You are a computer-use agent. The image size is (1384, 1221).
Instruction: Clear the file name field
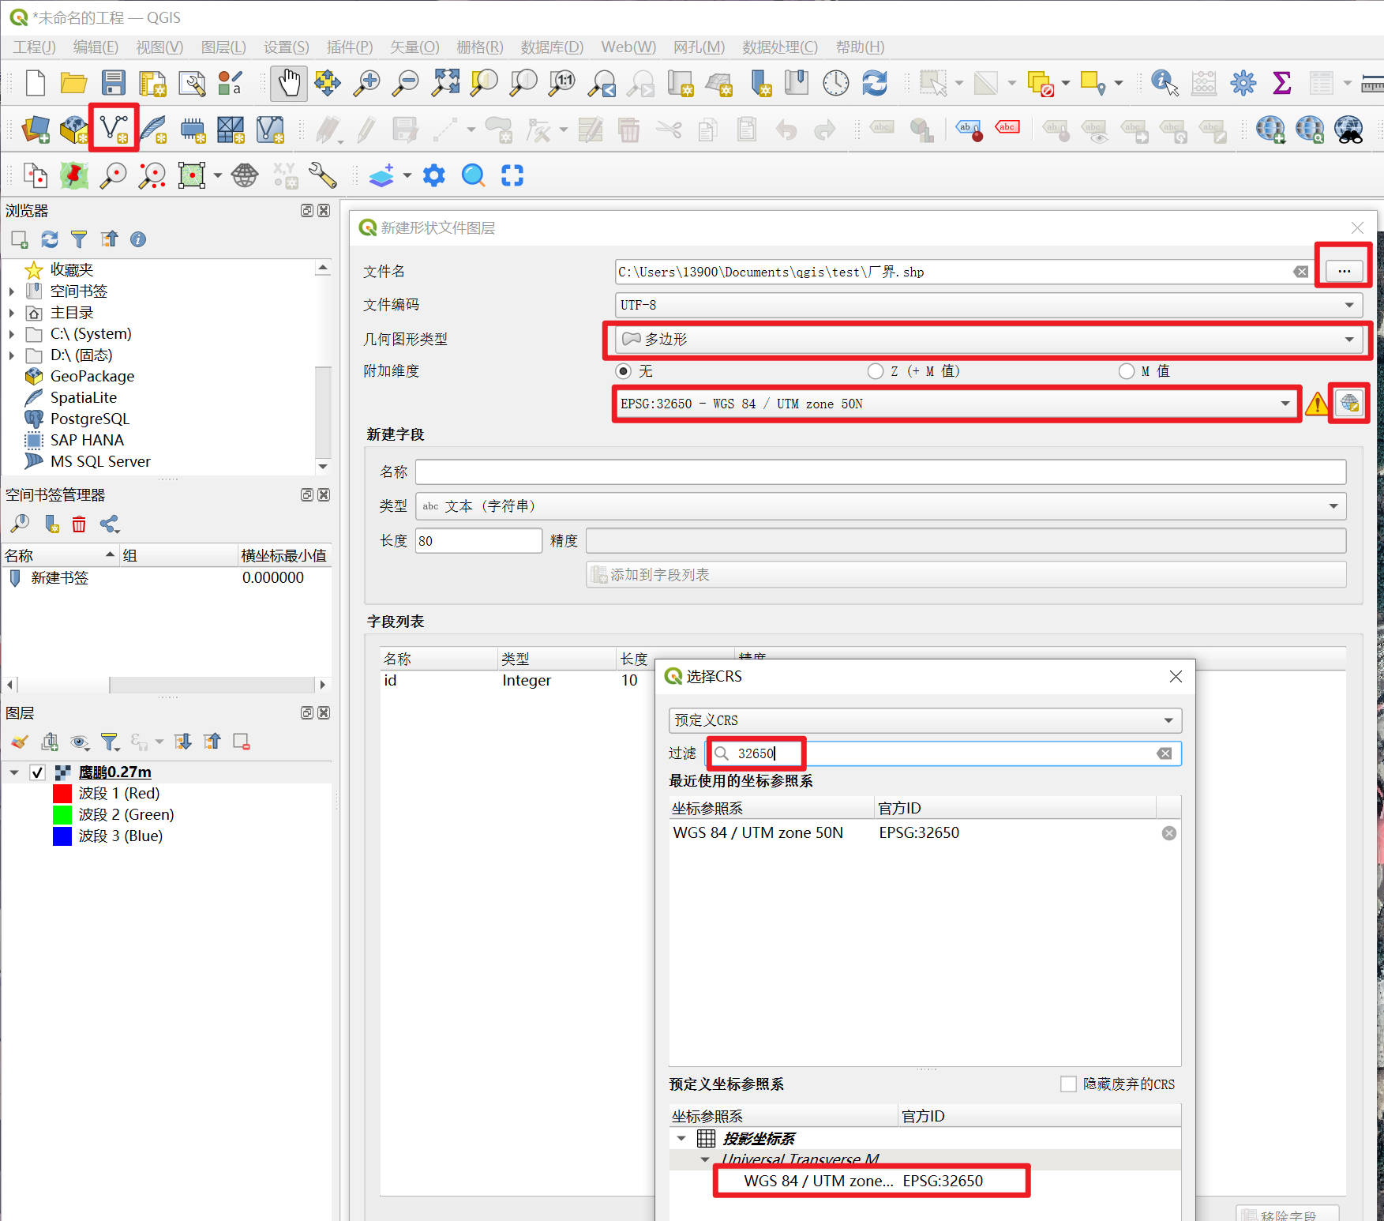tap(1300, 272)
